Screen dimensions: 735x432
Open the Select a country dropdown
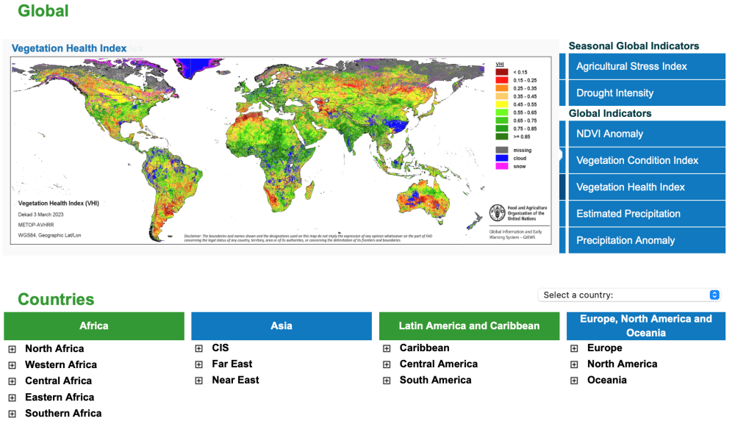coord(628,295)
